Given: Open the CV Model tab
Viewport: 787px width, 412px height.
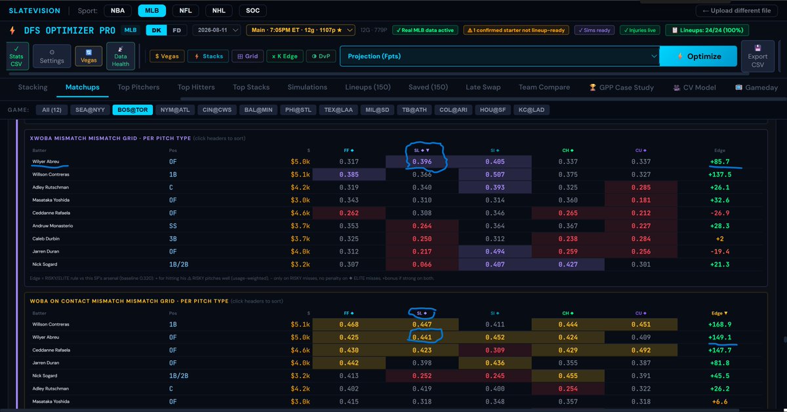Looking at the screenshot, I should (x=695, y=87).
